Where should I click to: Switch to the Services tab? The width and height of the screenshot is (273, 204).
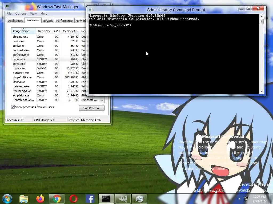coord(48,21)
